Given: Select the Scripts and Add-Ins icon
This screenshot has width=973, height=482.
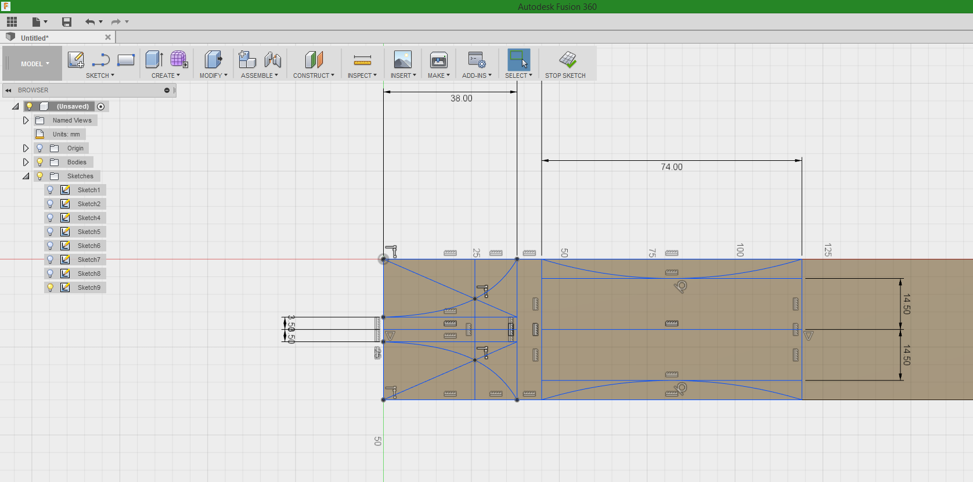Looking at the screenshot, I should pyautogui.click(x=477, y=59).
